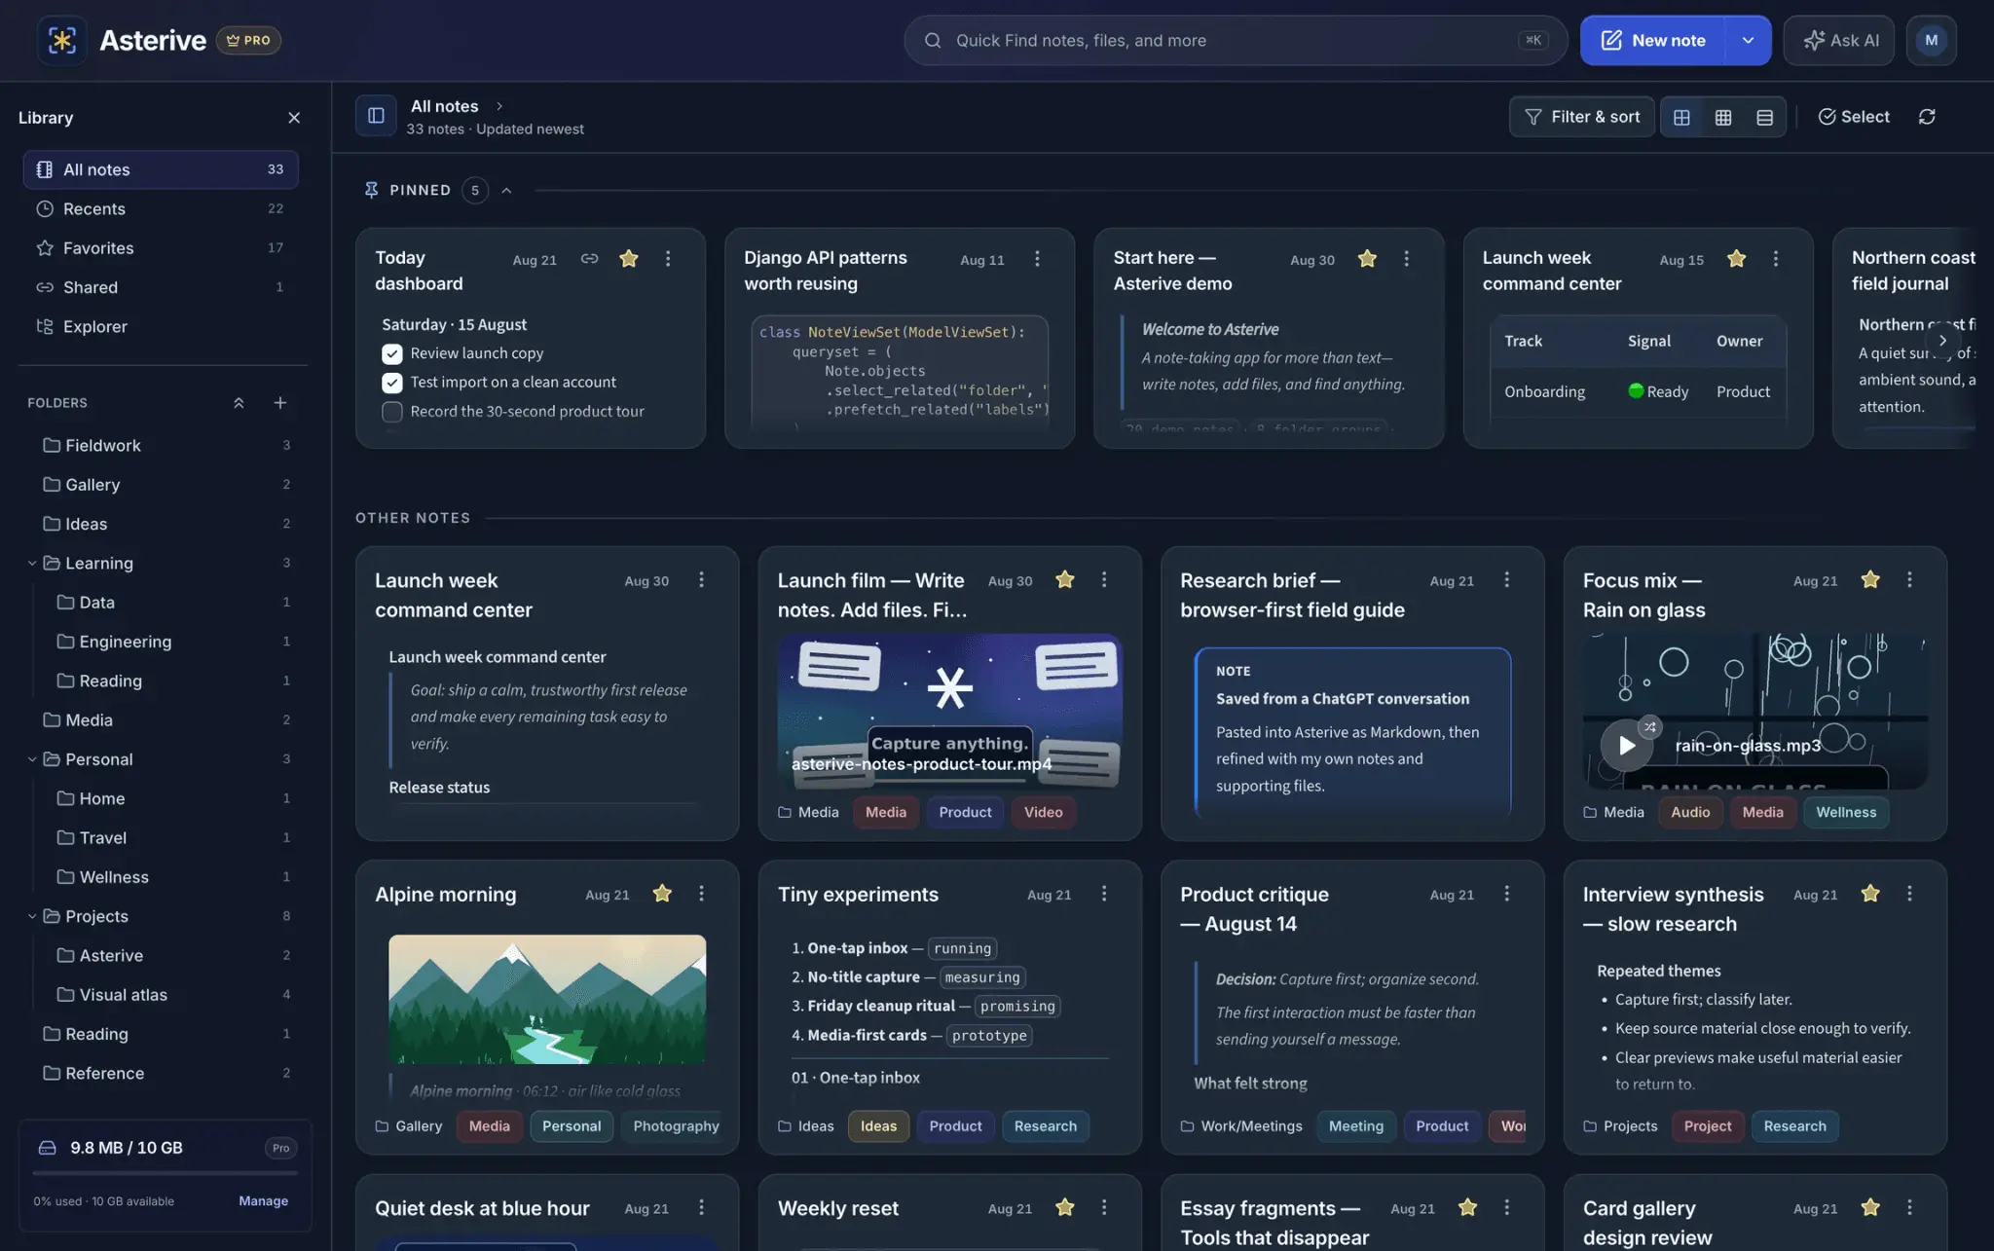
Task: Collapse the Learning folder
Action: [x=32, y=563]
